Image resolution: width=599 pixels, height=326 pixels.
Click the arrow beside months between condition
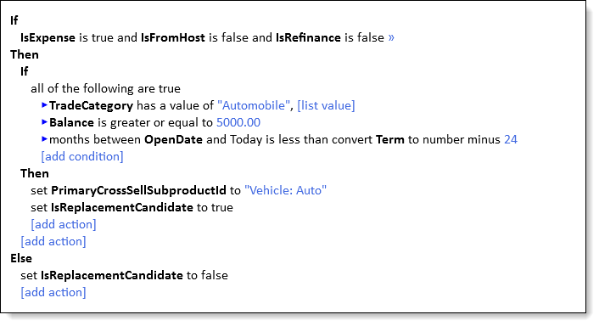coord(44,139)
